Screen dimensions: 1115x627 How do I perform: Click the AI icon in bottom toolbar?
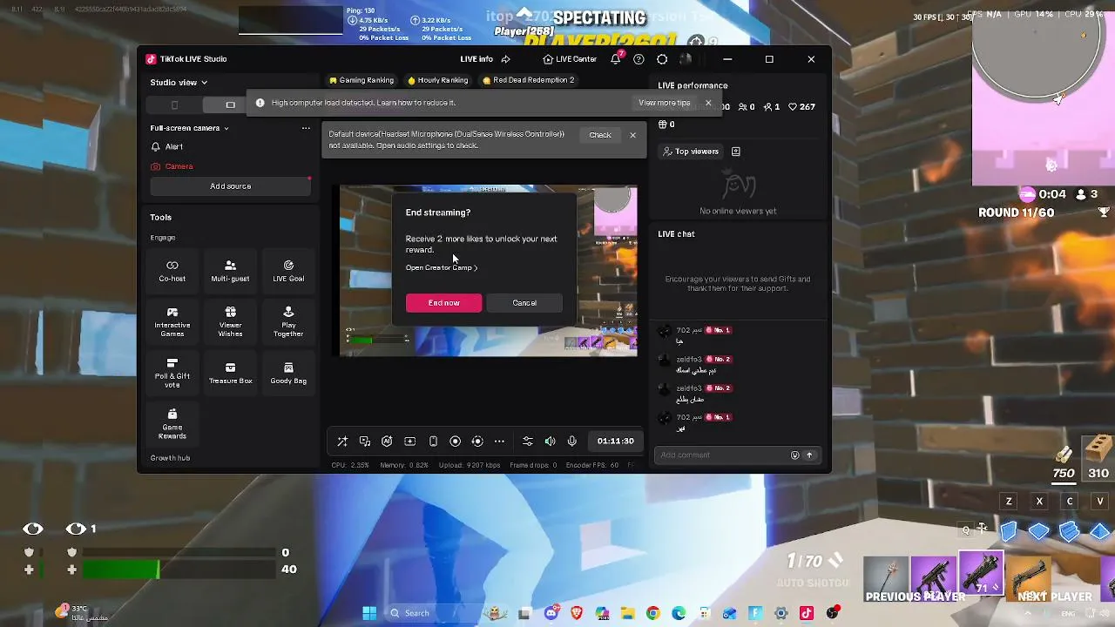click(x=387, y=442)
